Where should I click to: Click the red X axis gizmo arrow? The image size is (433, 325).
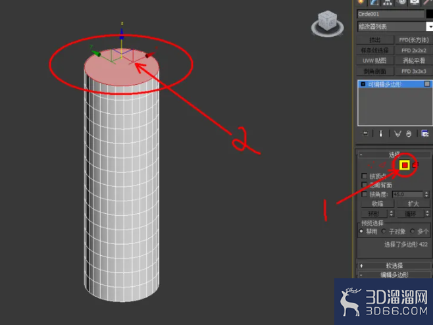(x=149, y=55)
